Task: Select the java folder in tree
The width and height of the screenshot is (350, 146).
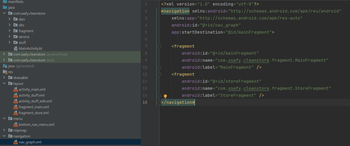Action: point(11,8)
